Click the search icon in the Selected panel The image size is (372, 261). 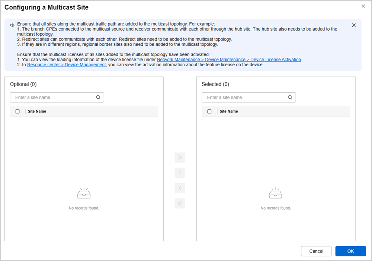coord(290,98)
